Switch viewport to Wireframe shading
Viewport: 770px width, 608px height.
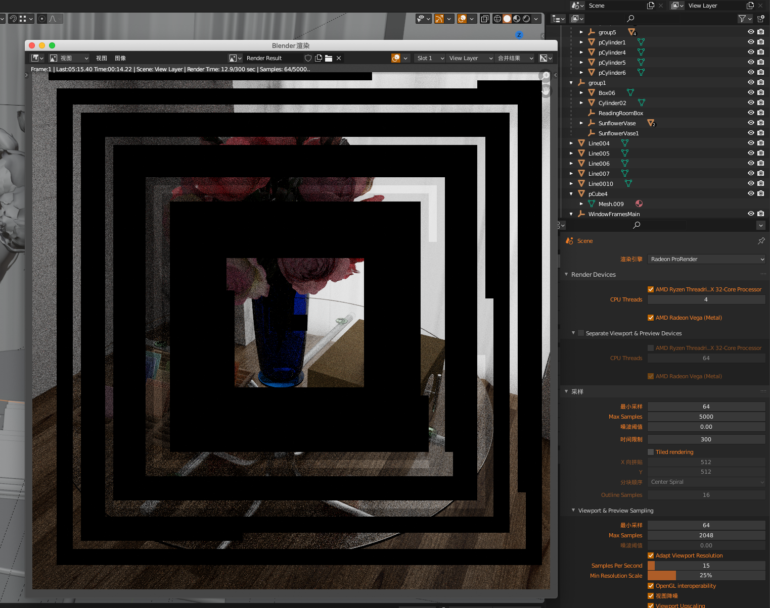click(x=498, y=18)
